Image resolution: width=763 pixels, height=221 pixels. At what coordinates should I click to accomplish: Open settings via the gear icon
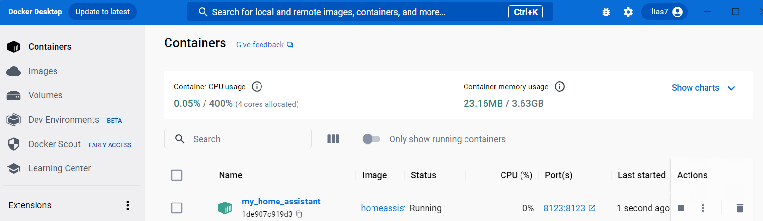[628, 12]
